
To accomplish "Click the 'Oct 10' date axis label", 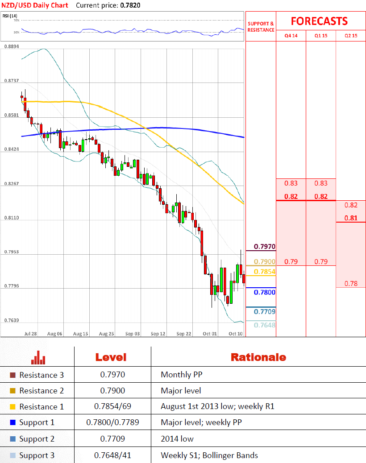I will pos(236,334).
